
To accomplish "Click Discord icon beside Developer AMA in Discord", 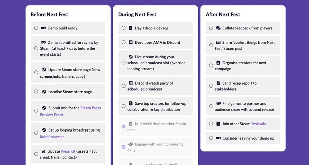I will [131, 42].
